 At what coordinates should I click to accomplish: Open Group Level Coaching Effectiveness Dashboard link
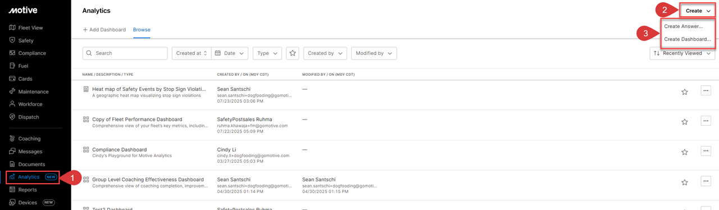(148, 180)
